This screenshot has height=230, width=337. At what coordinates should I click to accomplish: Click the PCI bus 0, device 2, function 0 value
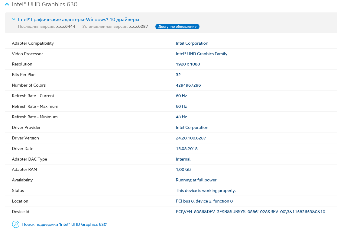(x=204, y=201)
